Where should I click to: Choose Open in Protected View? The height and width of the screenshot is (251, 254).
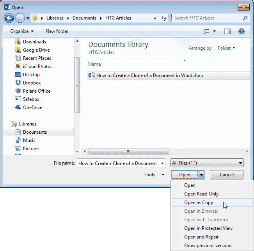tap(208, 228)
